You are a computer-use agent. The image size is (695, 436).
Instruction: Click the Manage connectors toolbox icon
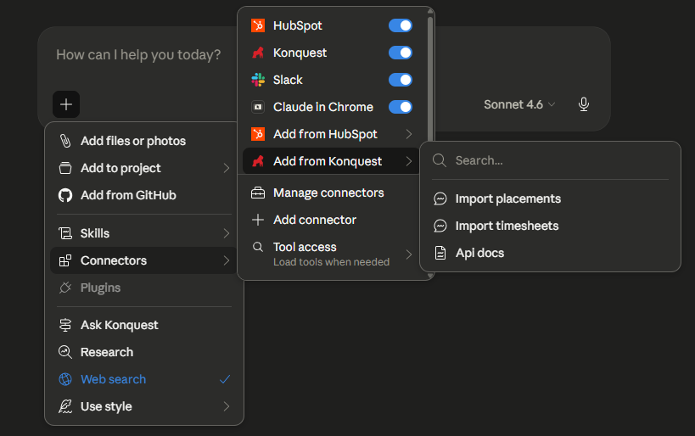(x=258, y=193)
